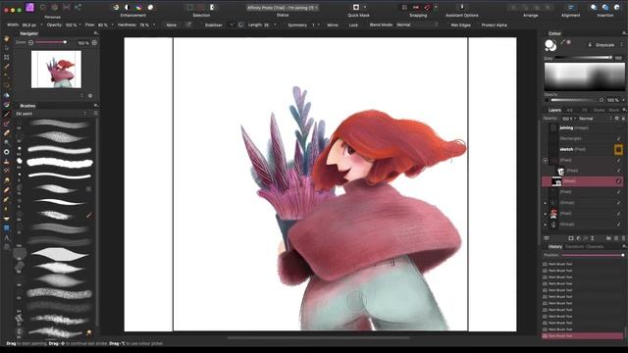Apply Auto White Balance enhancement
The image size is (628, 353).
click(x=150, y=7)
